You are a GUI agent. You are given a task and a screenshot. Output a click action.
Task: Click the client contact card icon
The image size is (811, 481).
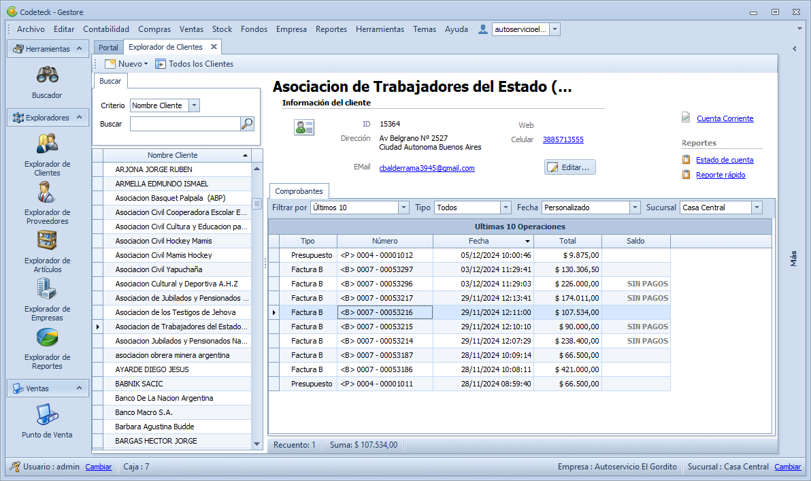pyautogui.click(x=304, y=127)
